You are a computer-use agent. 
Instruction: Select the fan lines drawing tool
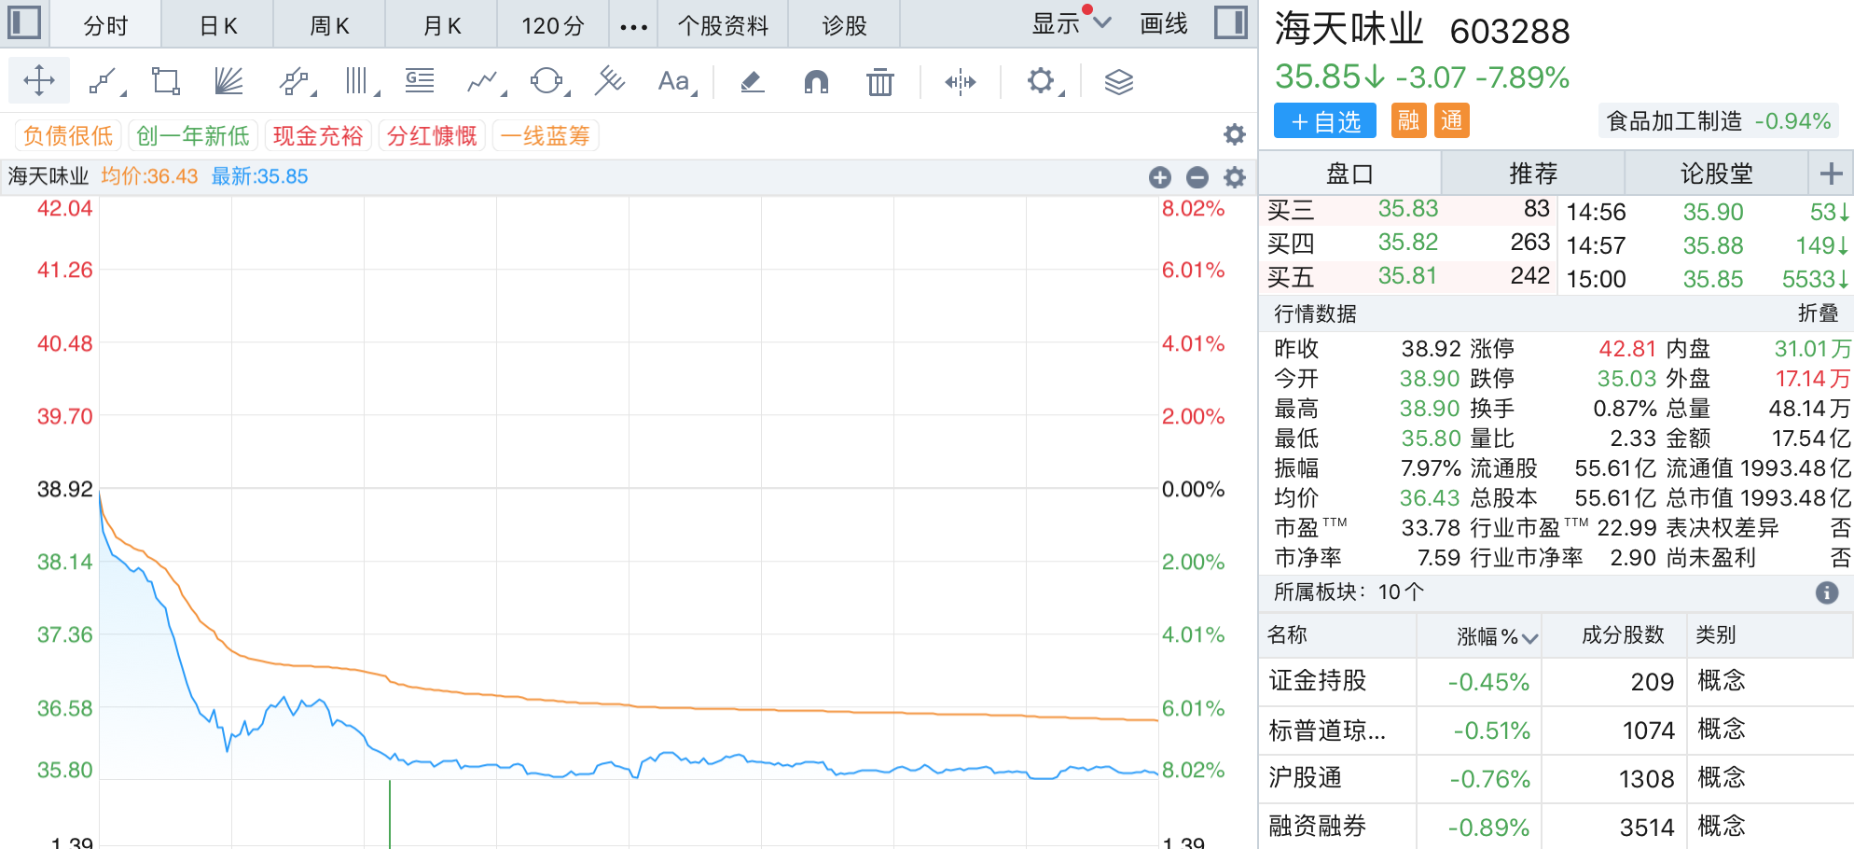(x=228, y=82)
